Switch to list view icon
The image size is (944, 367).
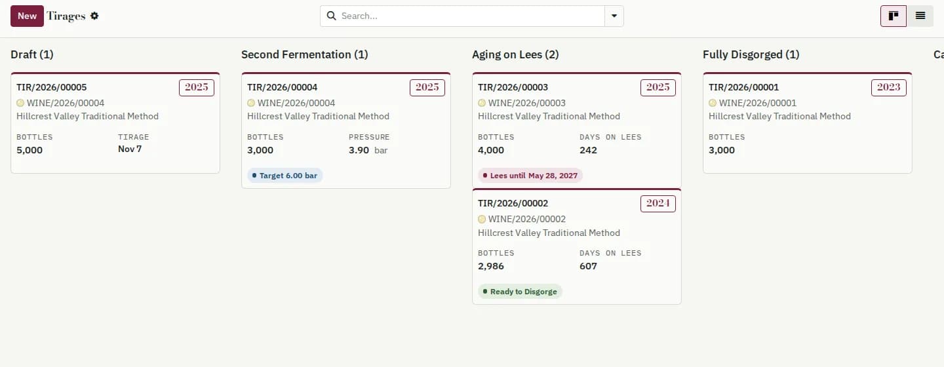coord(920,16)
